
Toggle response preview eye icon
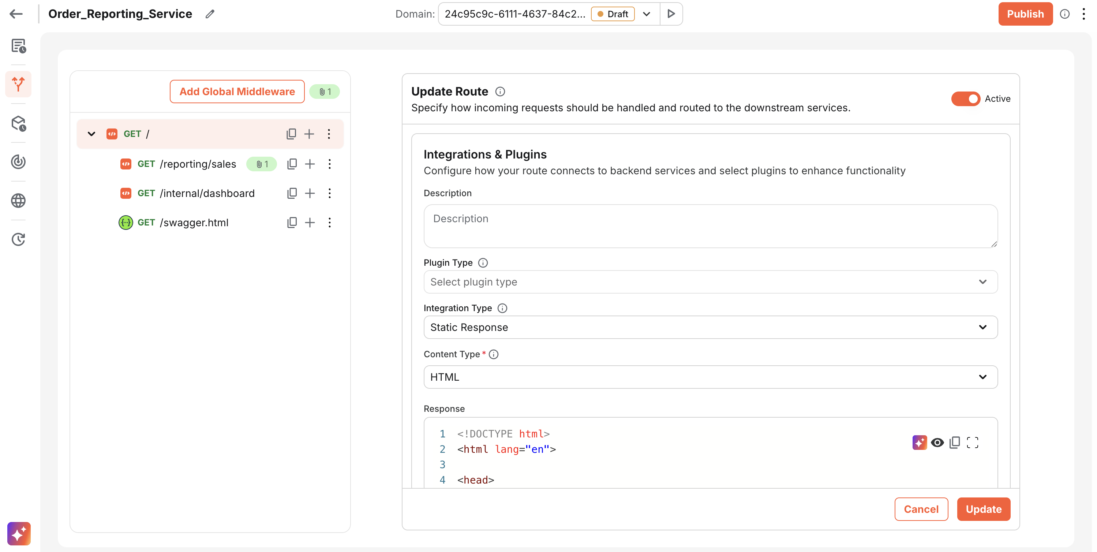(x=937, y=443)
